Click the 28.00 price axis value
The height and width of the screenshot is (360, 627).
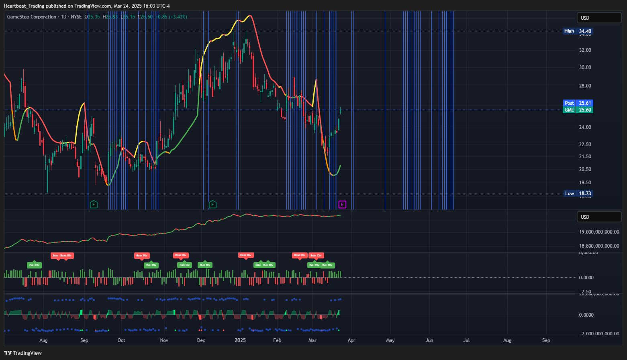tap(585, 86)
